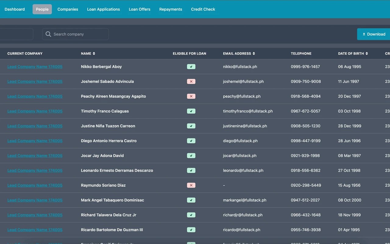Select birth date 08 Oct 2000
Image resolution: width=390 pixels, height=244 pixels.
point(350,200)
